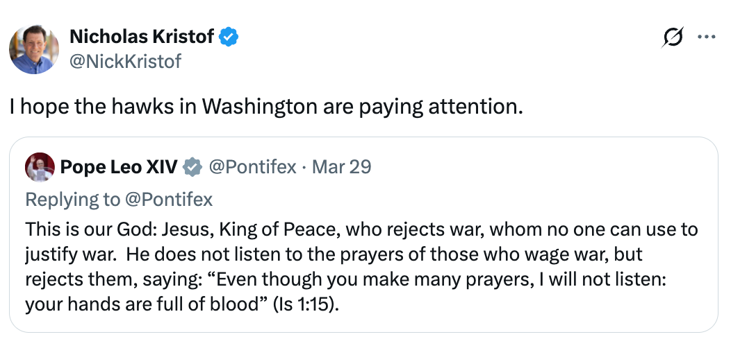Open the @NickKristof handle link
The width and height of the screenshot is (731, 348).
point(125,61)
